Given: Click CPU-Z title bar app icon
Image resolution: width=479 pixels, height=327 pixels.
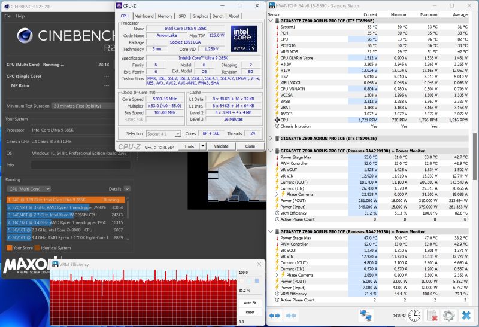Looking at the screenshot, I should [119, 5].
